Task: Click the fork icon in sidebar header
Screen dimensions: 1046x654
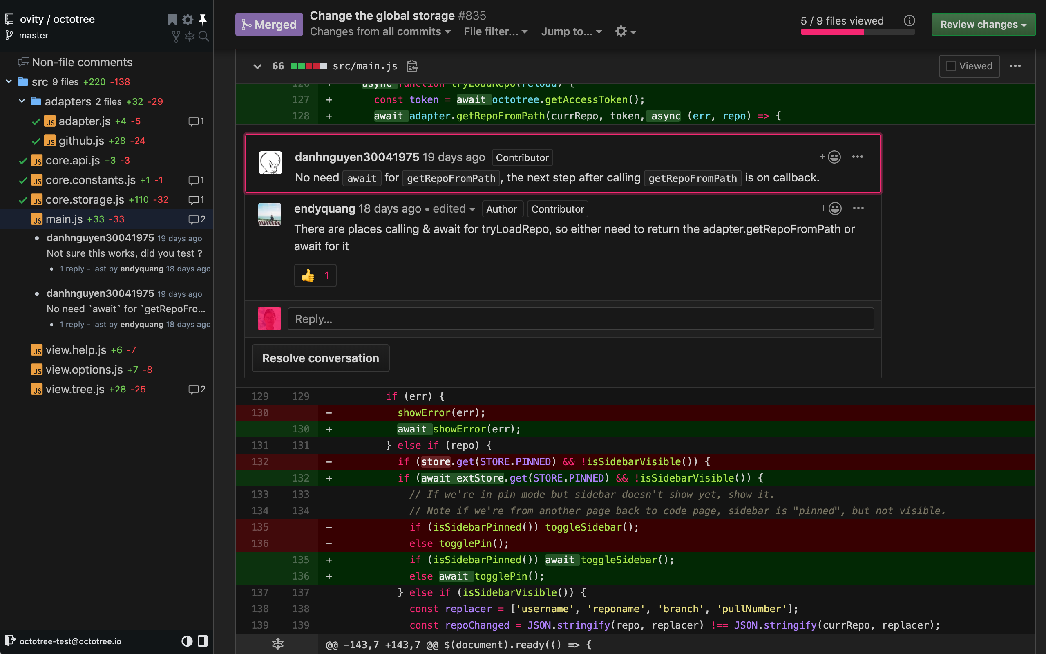Action: coord(176,36)
